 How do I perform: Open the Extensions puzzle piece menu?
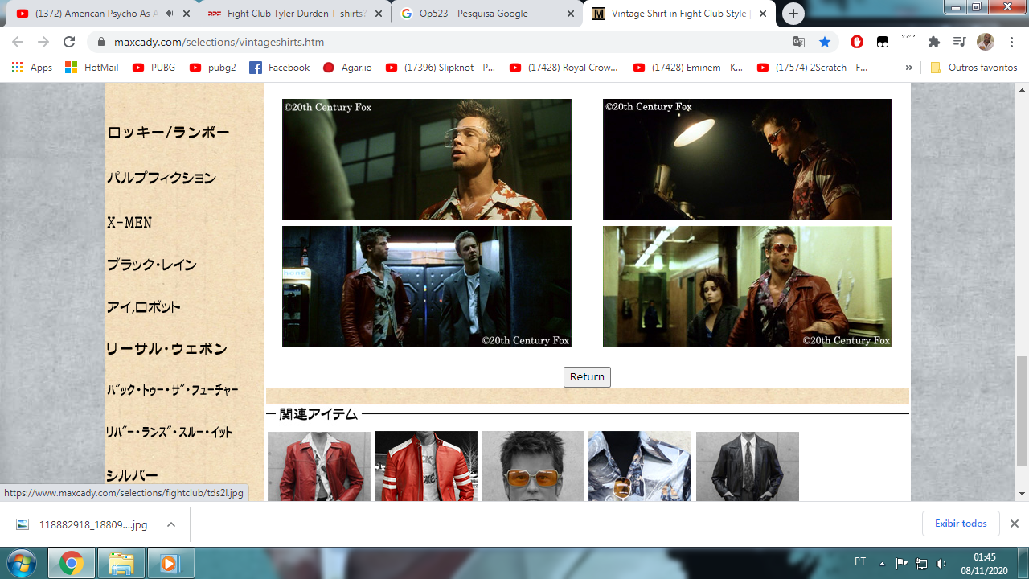[934, 42]
